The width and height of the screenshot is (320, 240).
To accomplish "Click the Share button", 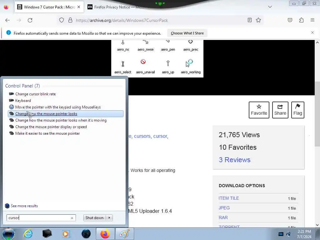I will (x=280, y=110).
